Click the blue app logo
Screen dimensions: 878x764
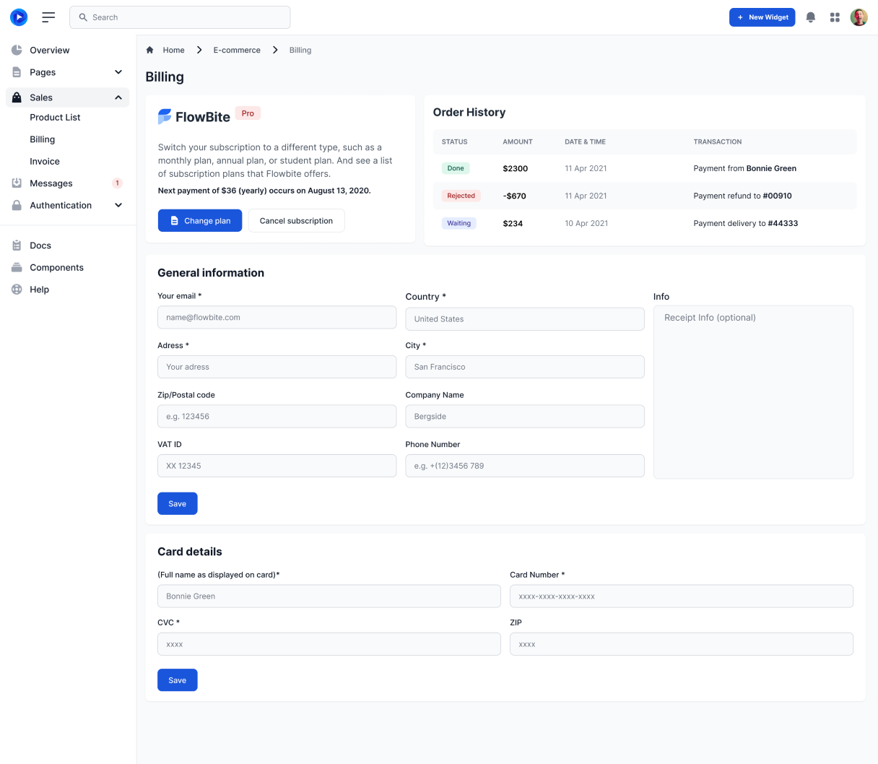coord(19,17)
